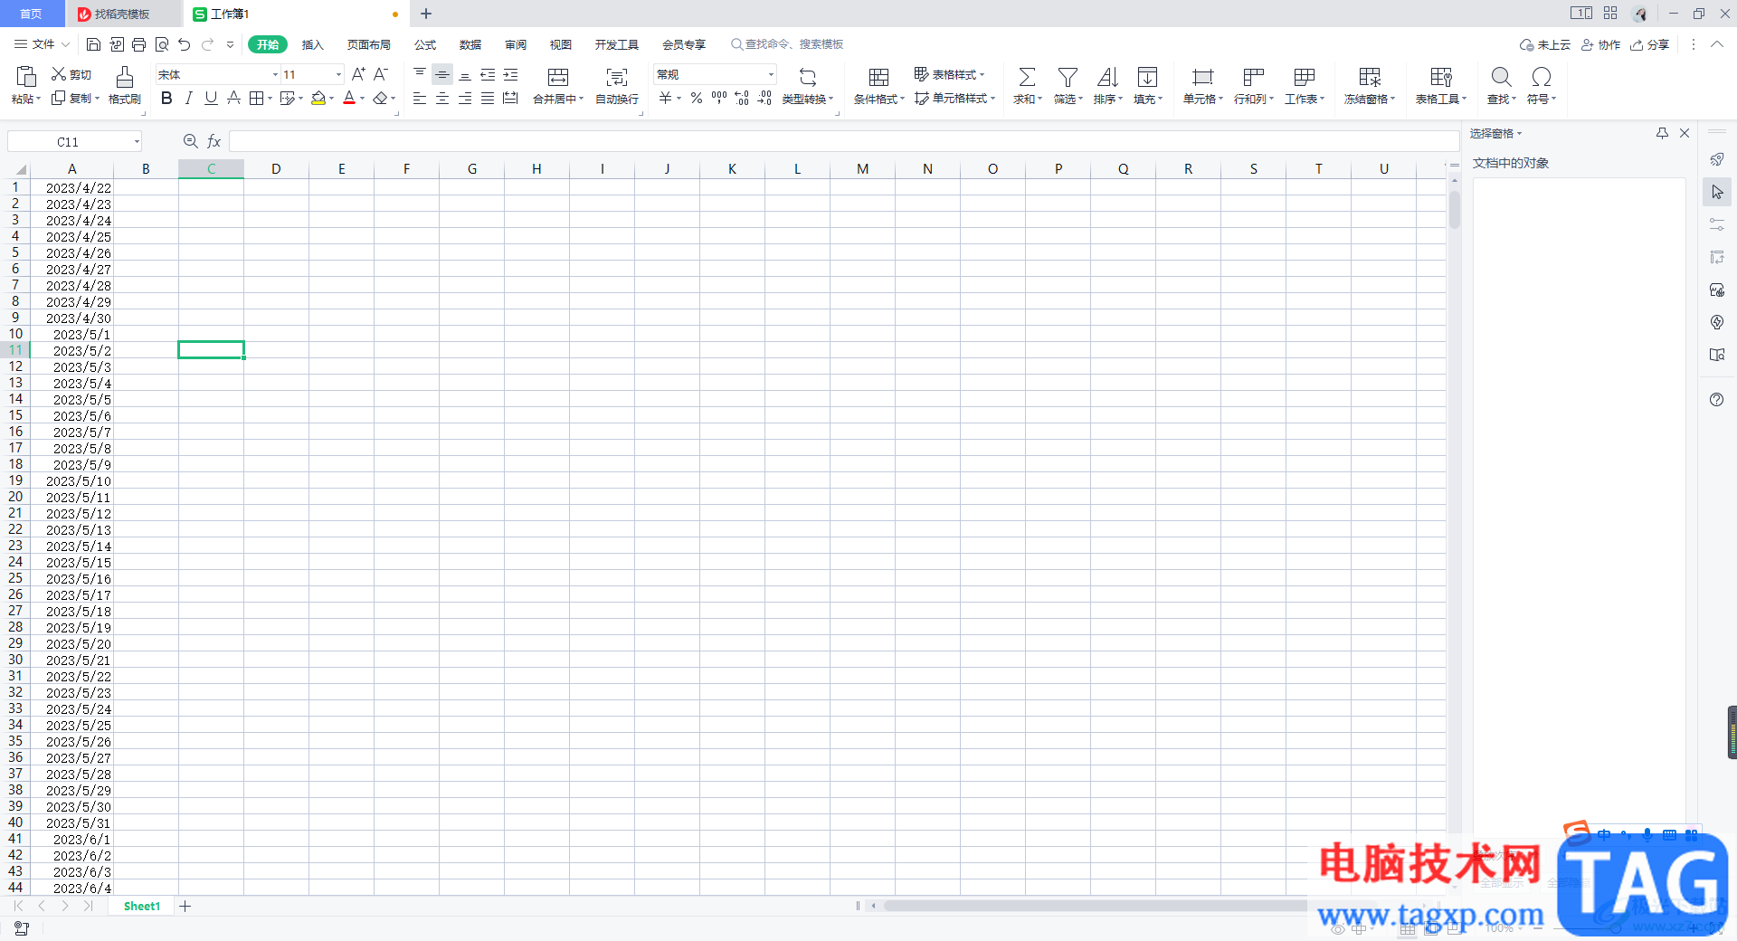The width and height of the screenshot is (1737, 941).
Task: Align text left
Action: (420, 98)
